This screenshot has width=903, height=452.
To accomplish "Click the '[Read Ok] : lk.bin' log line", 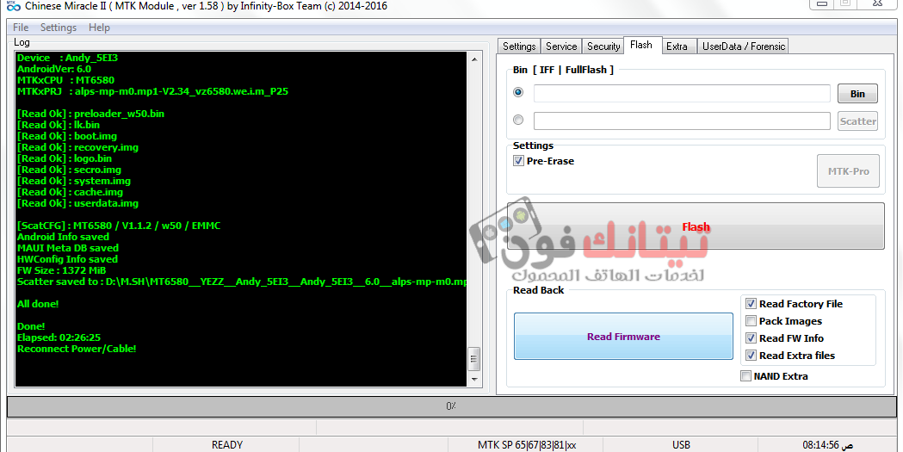I will coord(59,125).
